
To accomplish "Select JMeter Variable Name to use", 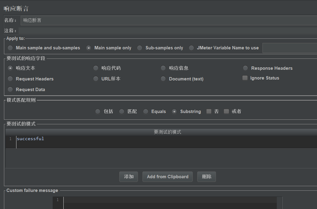I will click(191, 48).
